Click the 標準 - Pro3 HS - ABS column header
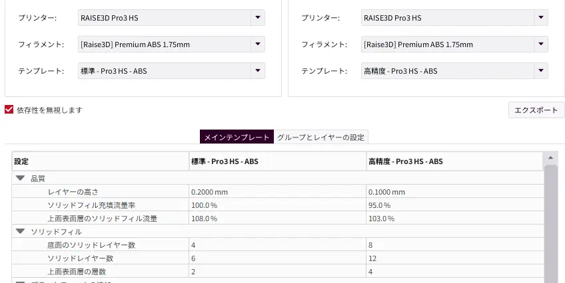This screenshot has height=283, width=565. (x=277, y=161)
